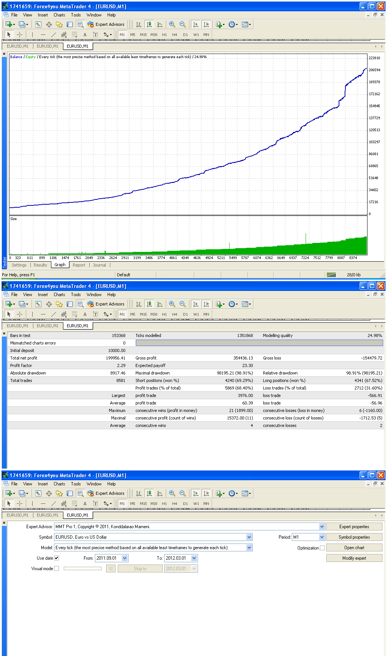
Task: Open Tools menu in report window
Action: pos(76,295)
